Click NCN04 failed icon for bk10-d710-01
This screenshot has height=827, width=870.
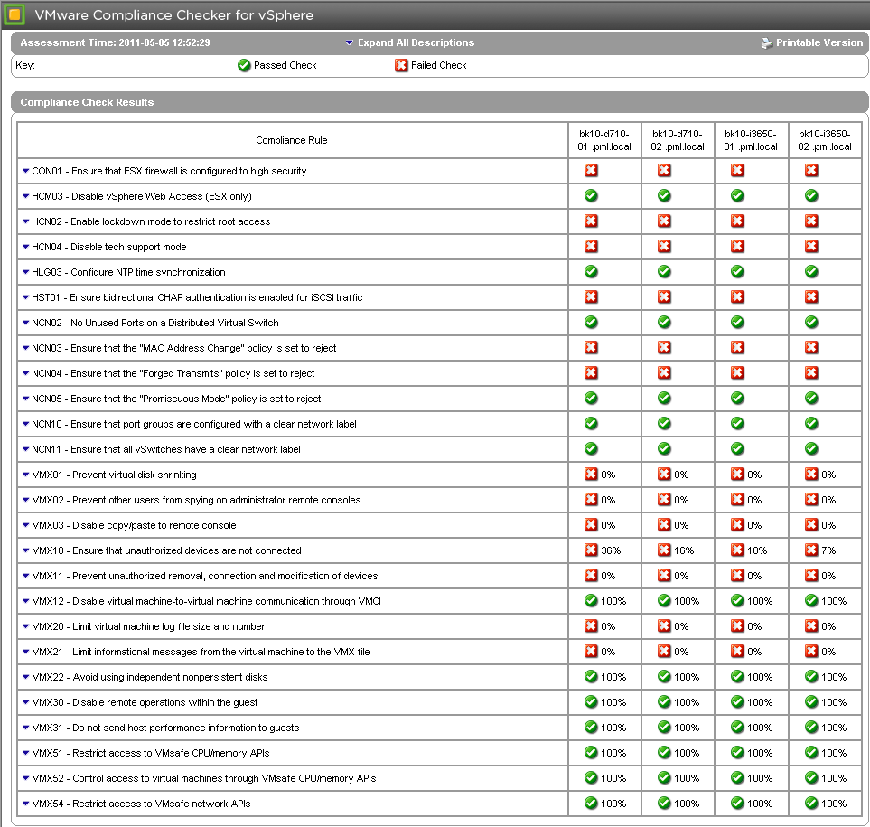point(591,373)
